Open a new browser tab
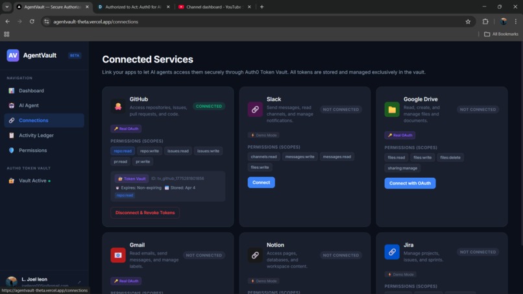This screenshot has height=294, width=523. (262, 6)
